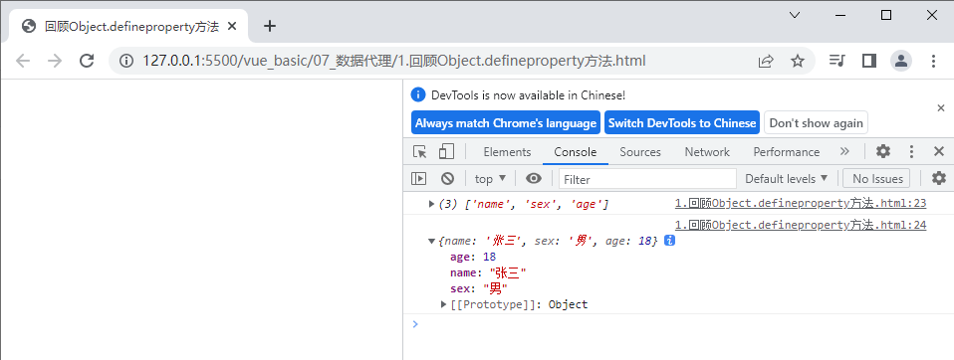
Task: Click the 'name' string in the array preview
Action: (x=490, y=205)
